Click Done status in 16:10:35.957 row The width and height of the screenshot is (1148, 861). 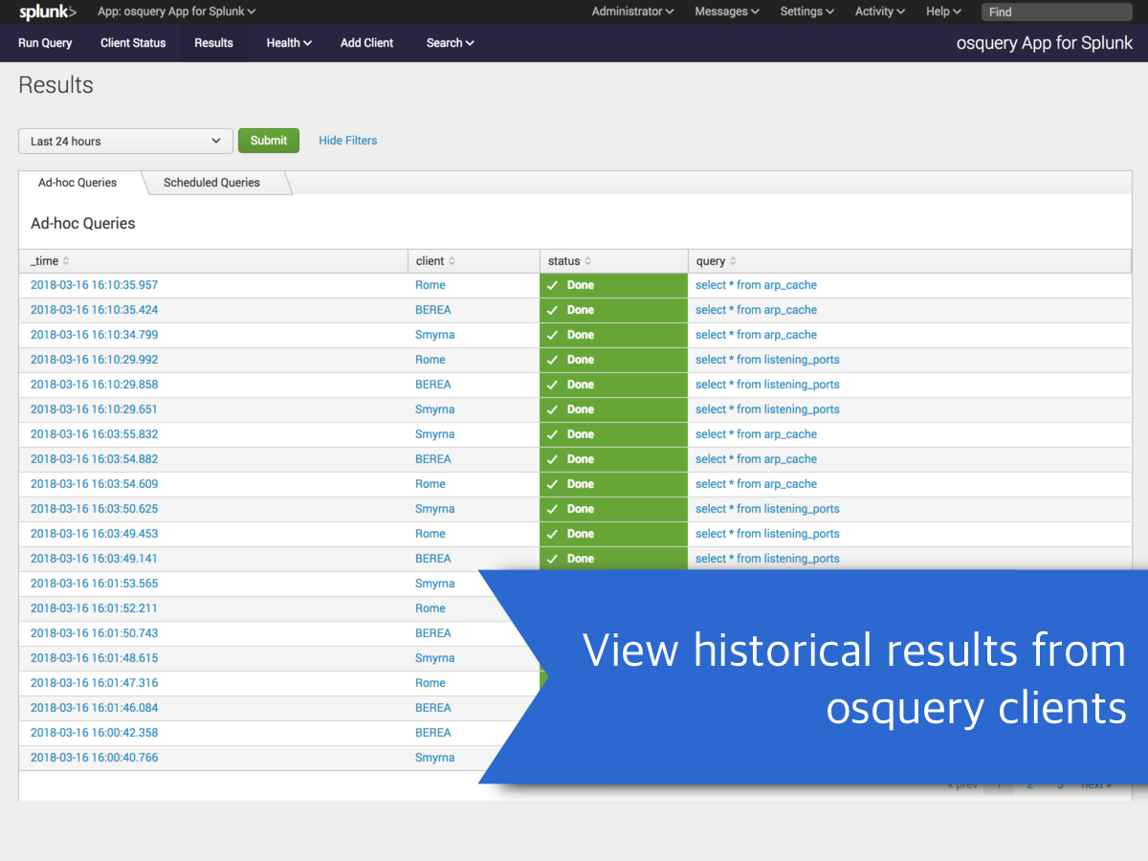613,285
